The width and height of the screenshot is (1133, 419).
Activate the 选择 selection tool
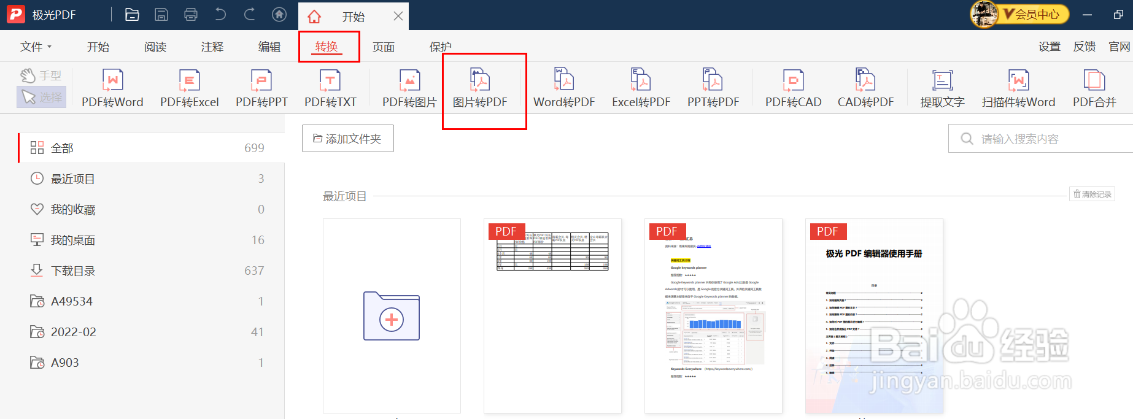pyautogui.click(x=42, y=97)
